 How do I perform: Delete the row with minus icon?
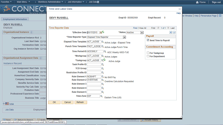(x=174, y=32)
